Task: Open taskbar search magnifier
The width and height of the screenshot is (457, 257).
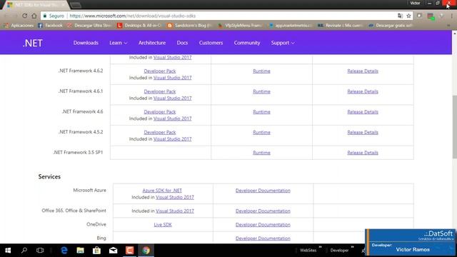Action: coord(24,250)
